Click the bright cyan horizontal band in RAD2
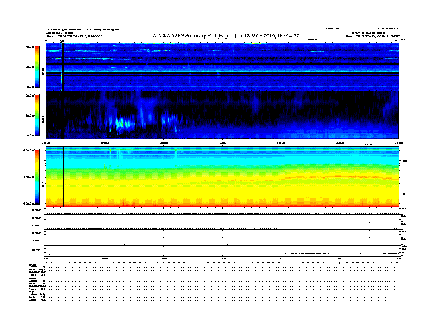This screenshot has height=332, width=430. tap(222, 70)
